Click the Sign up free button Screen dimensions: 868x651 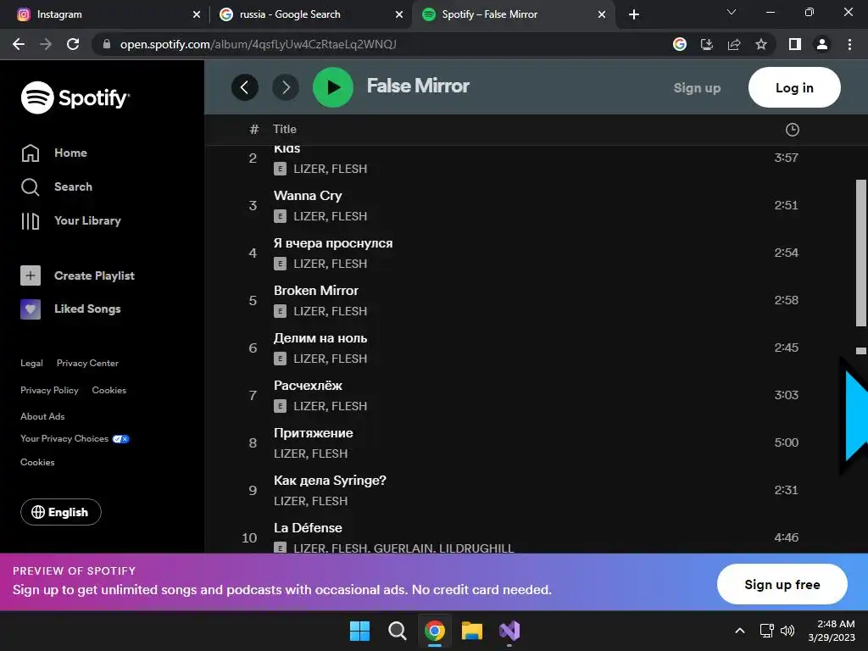(782, 584)
